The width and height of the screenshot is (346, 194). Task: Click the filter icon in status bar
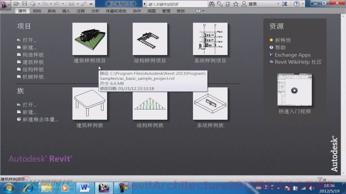(x=320, y=179)
